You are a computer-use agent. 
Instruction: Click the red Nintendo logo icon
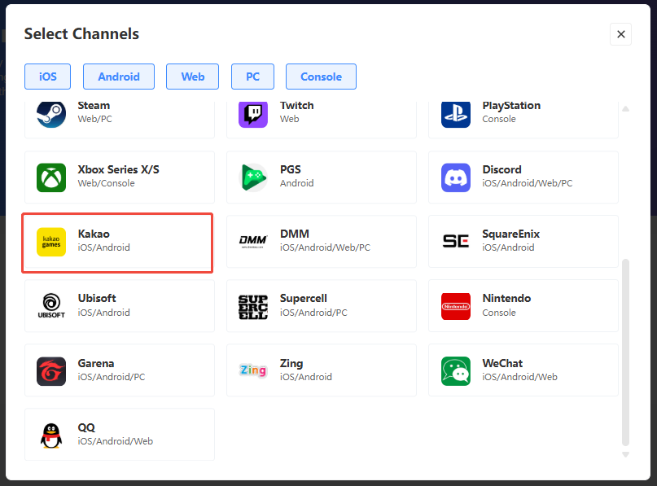[x=456, y=306]
